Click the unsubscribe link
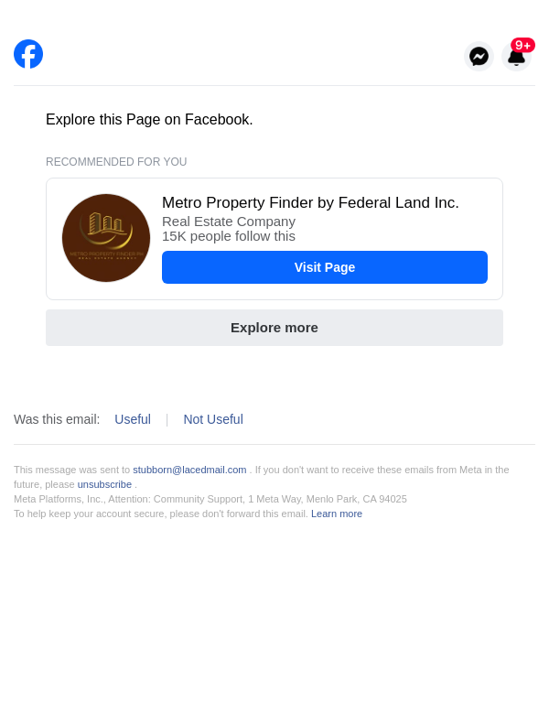The width and height of the screenshot is (549, 703). pyautogui.click(x=104, y=484)
